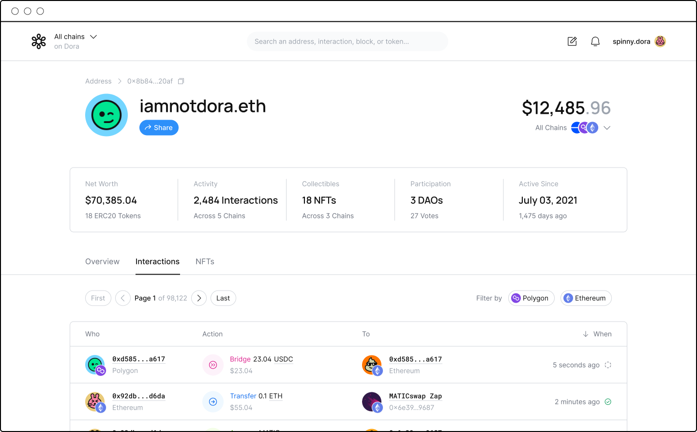Go to the previous page arrow
Image resolution: width=697 pixels, height=432 pixels.
coord(123,298)
